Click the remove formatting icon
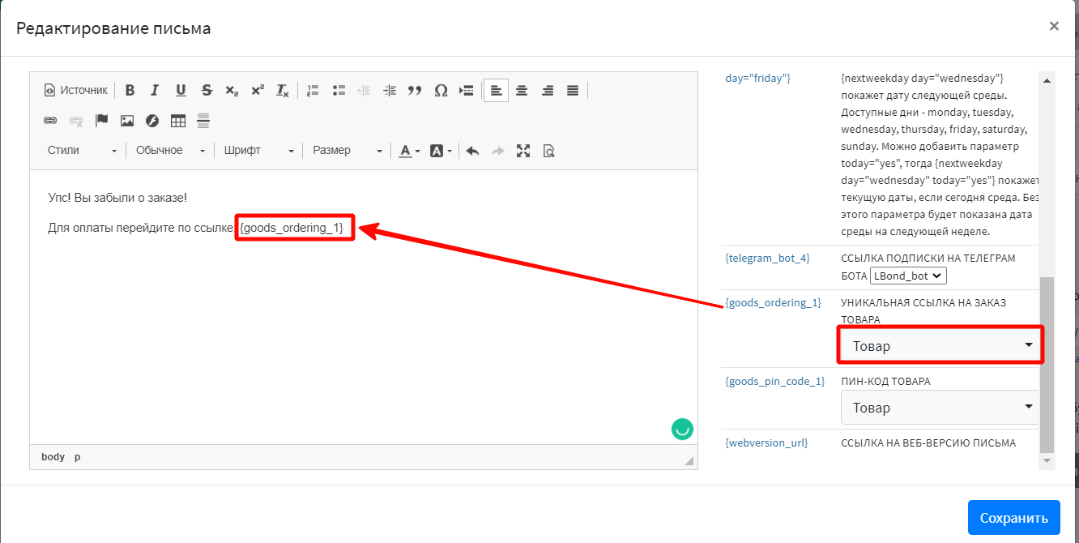Screen dimensions: 1079x543 pyautogui.click(x=282, y=90)
